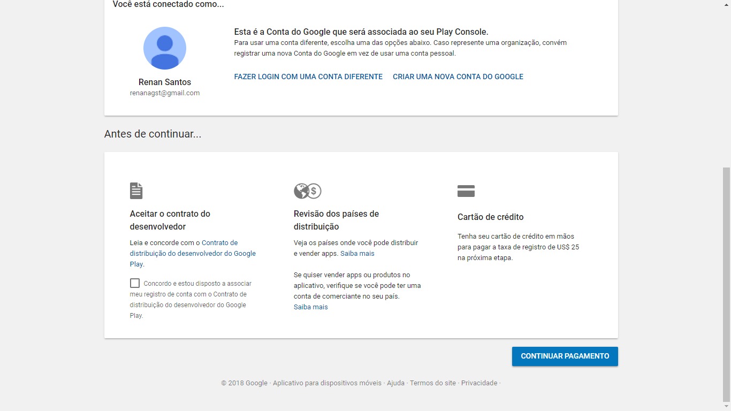
Task: Open 'Termos do site' footer link
Action: pyautogui.click(x=433, y=383)
